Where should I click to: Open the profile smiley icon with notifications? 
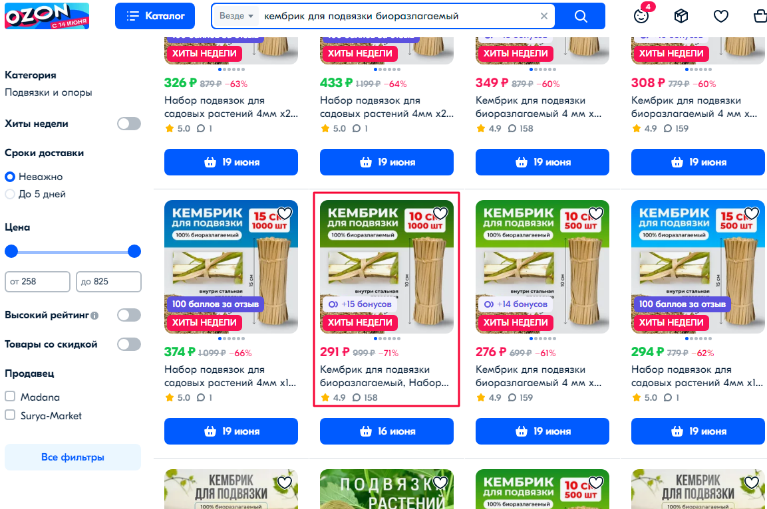[641, 16]
